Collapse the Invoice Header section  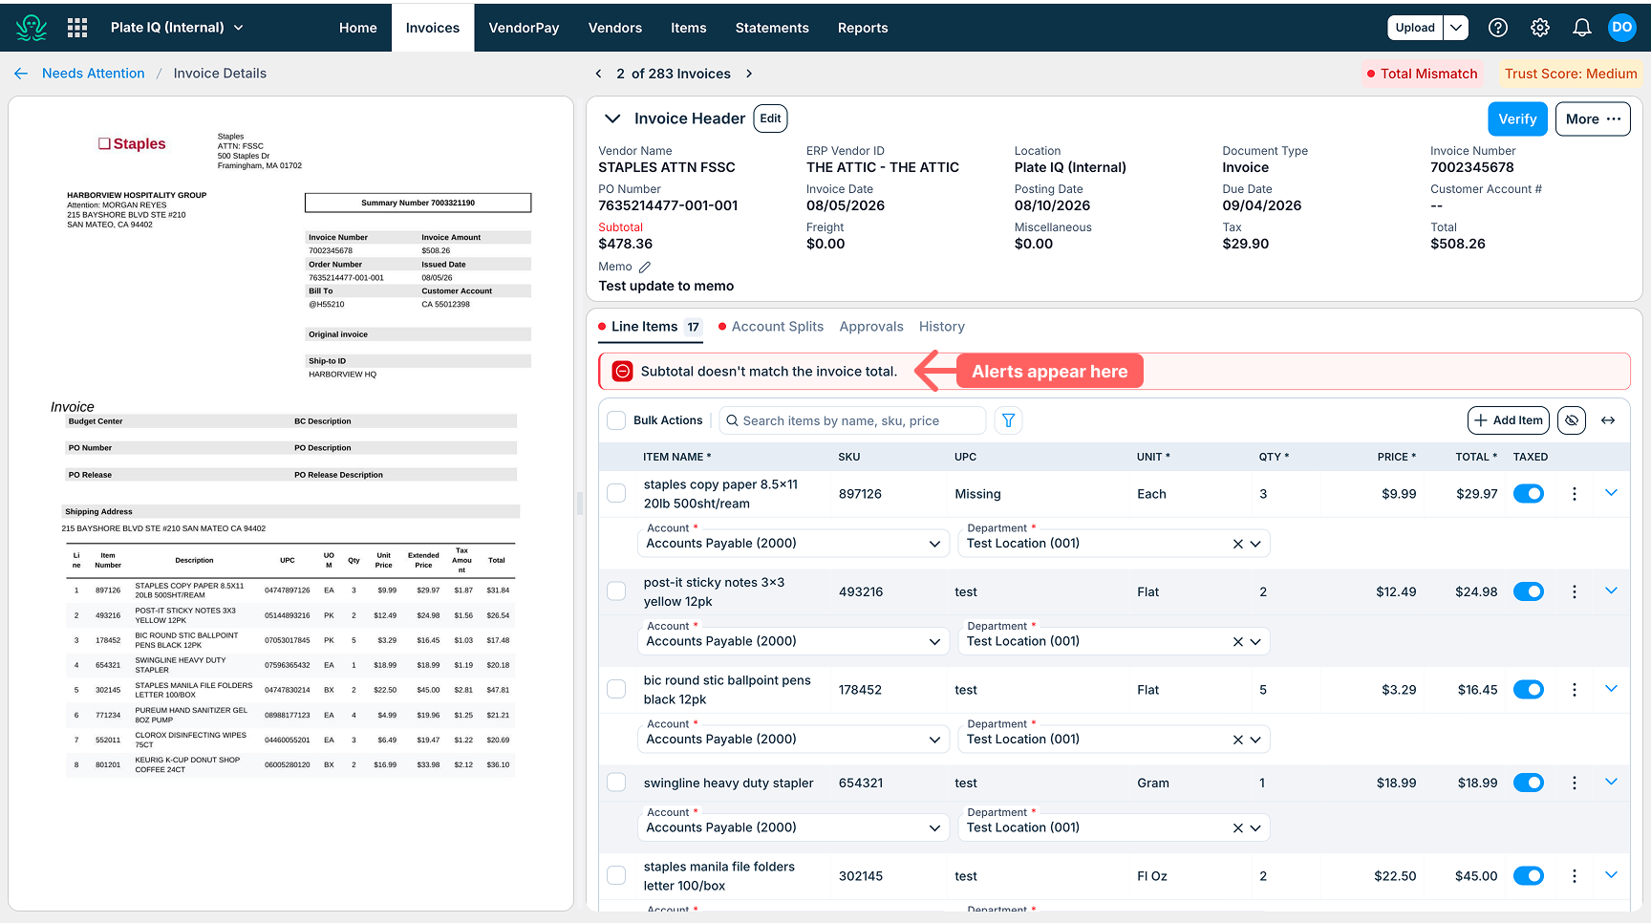point(612,118)
